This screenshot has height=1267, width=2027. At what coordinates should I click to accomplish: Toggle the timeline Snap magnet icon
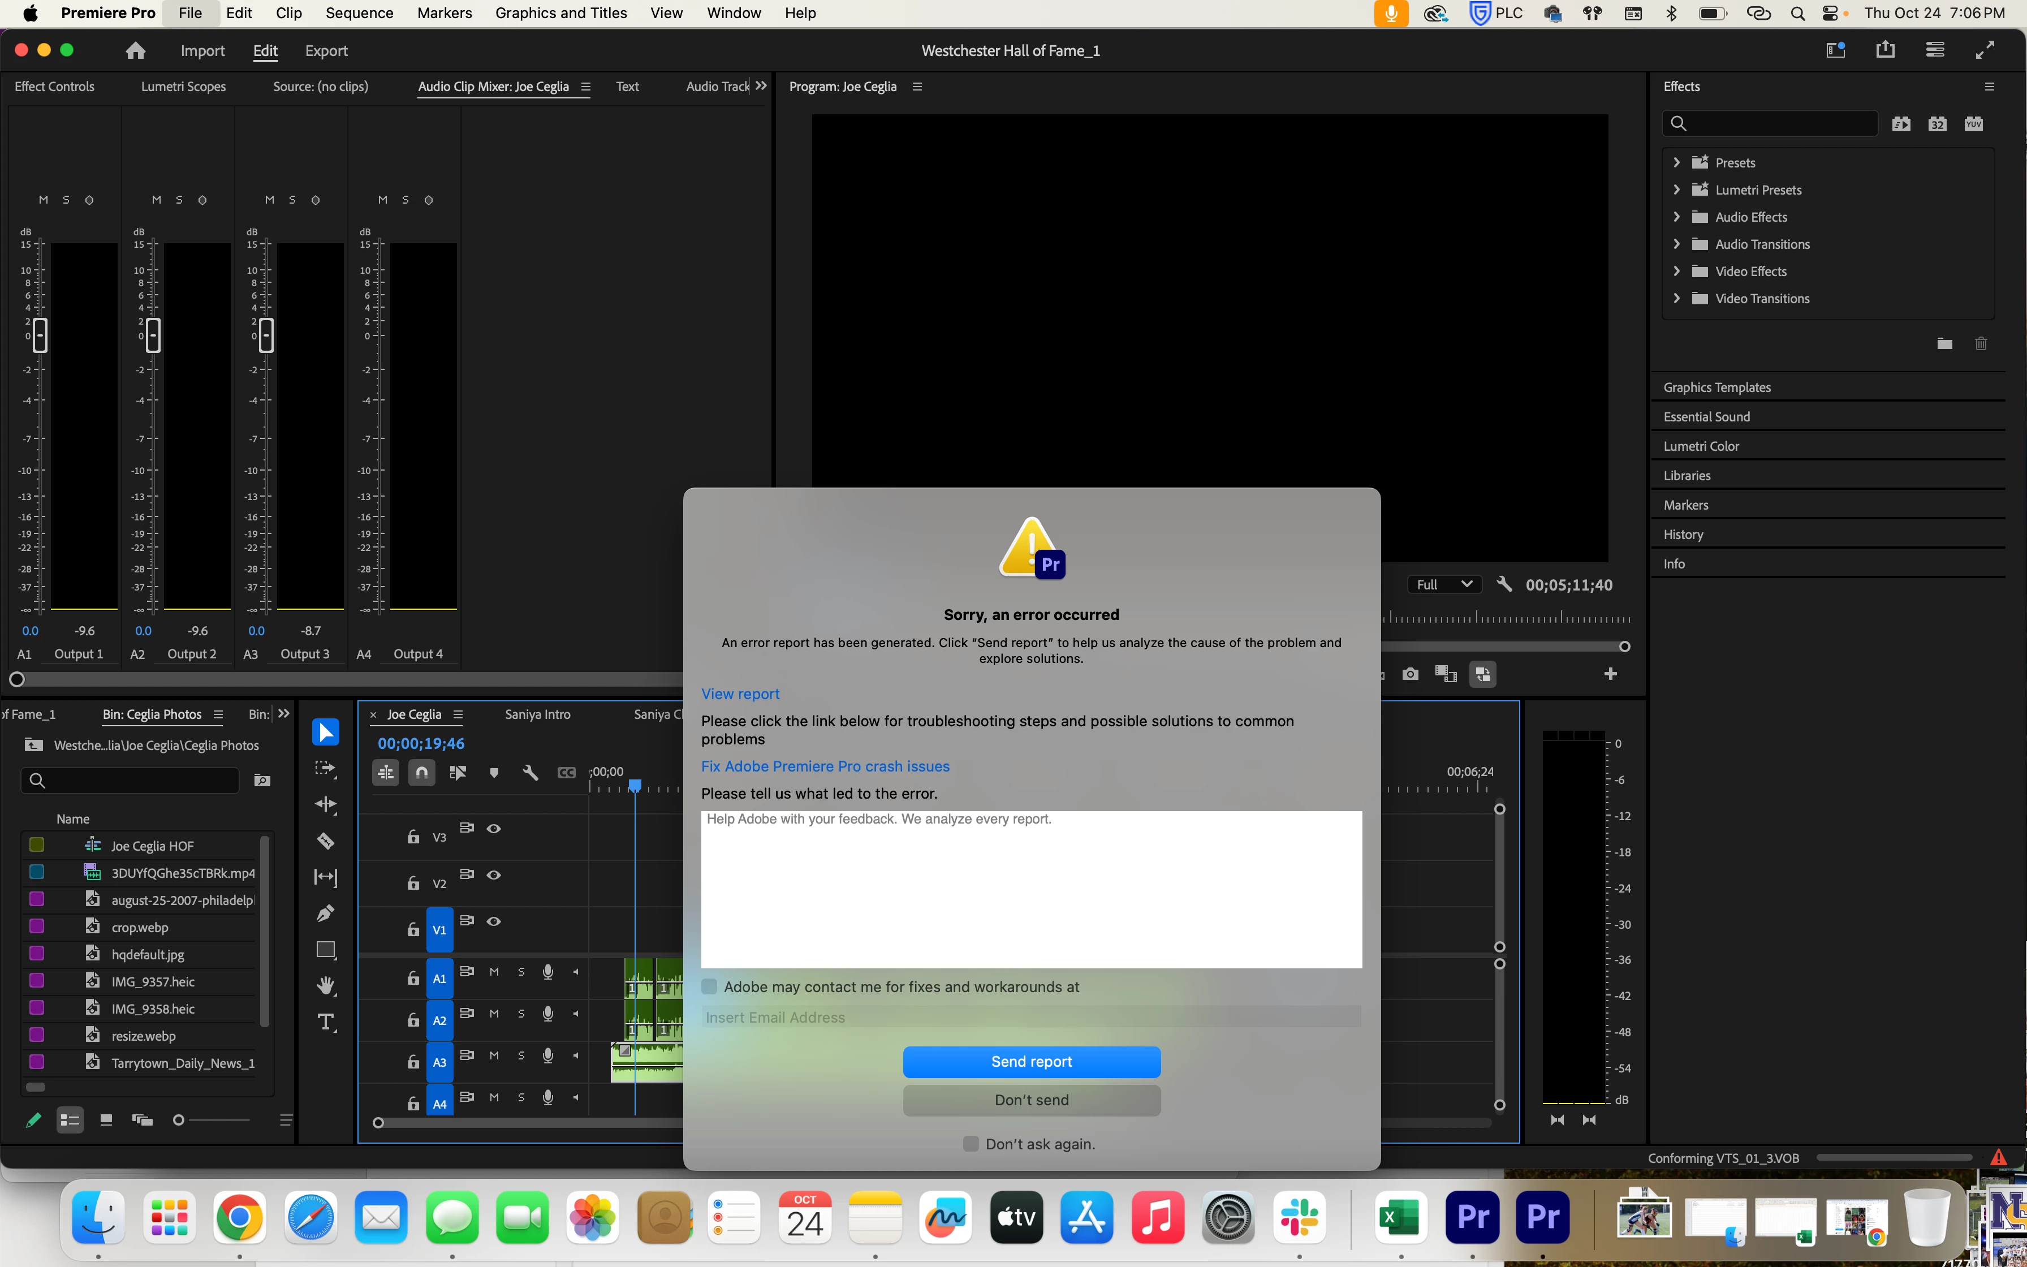[x=422, y=772]
